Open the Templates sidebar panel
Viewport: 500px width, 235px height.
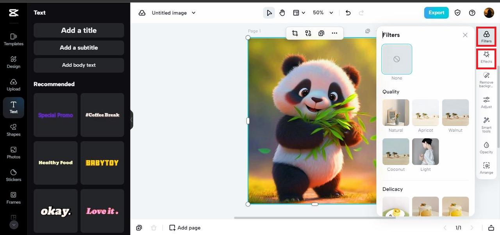click(14, 39)
